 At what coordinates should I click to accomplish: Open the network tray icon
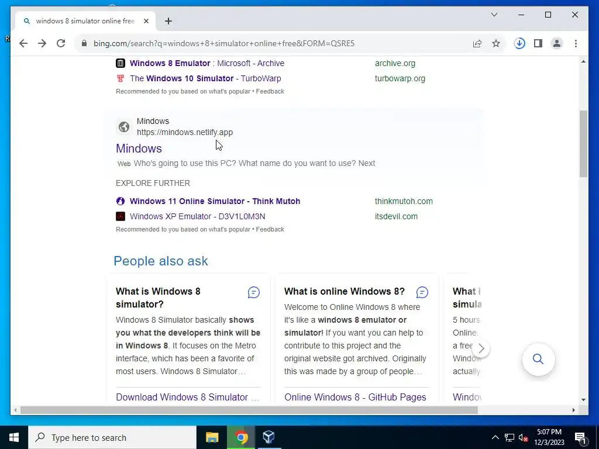coord(510,437)
